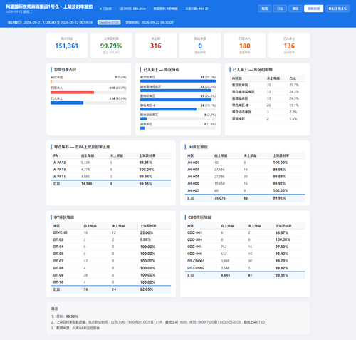Select the DT-03 row label
Screen dimensions: 356x340
[x=58, y=239]
